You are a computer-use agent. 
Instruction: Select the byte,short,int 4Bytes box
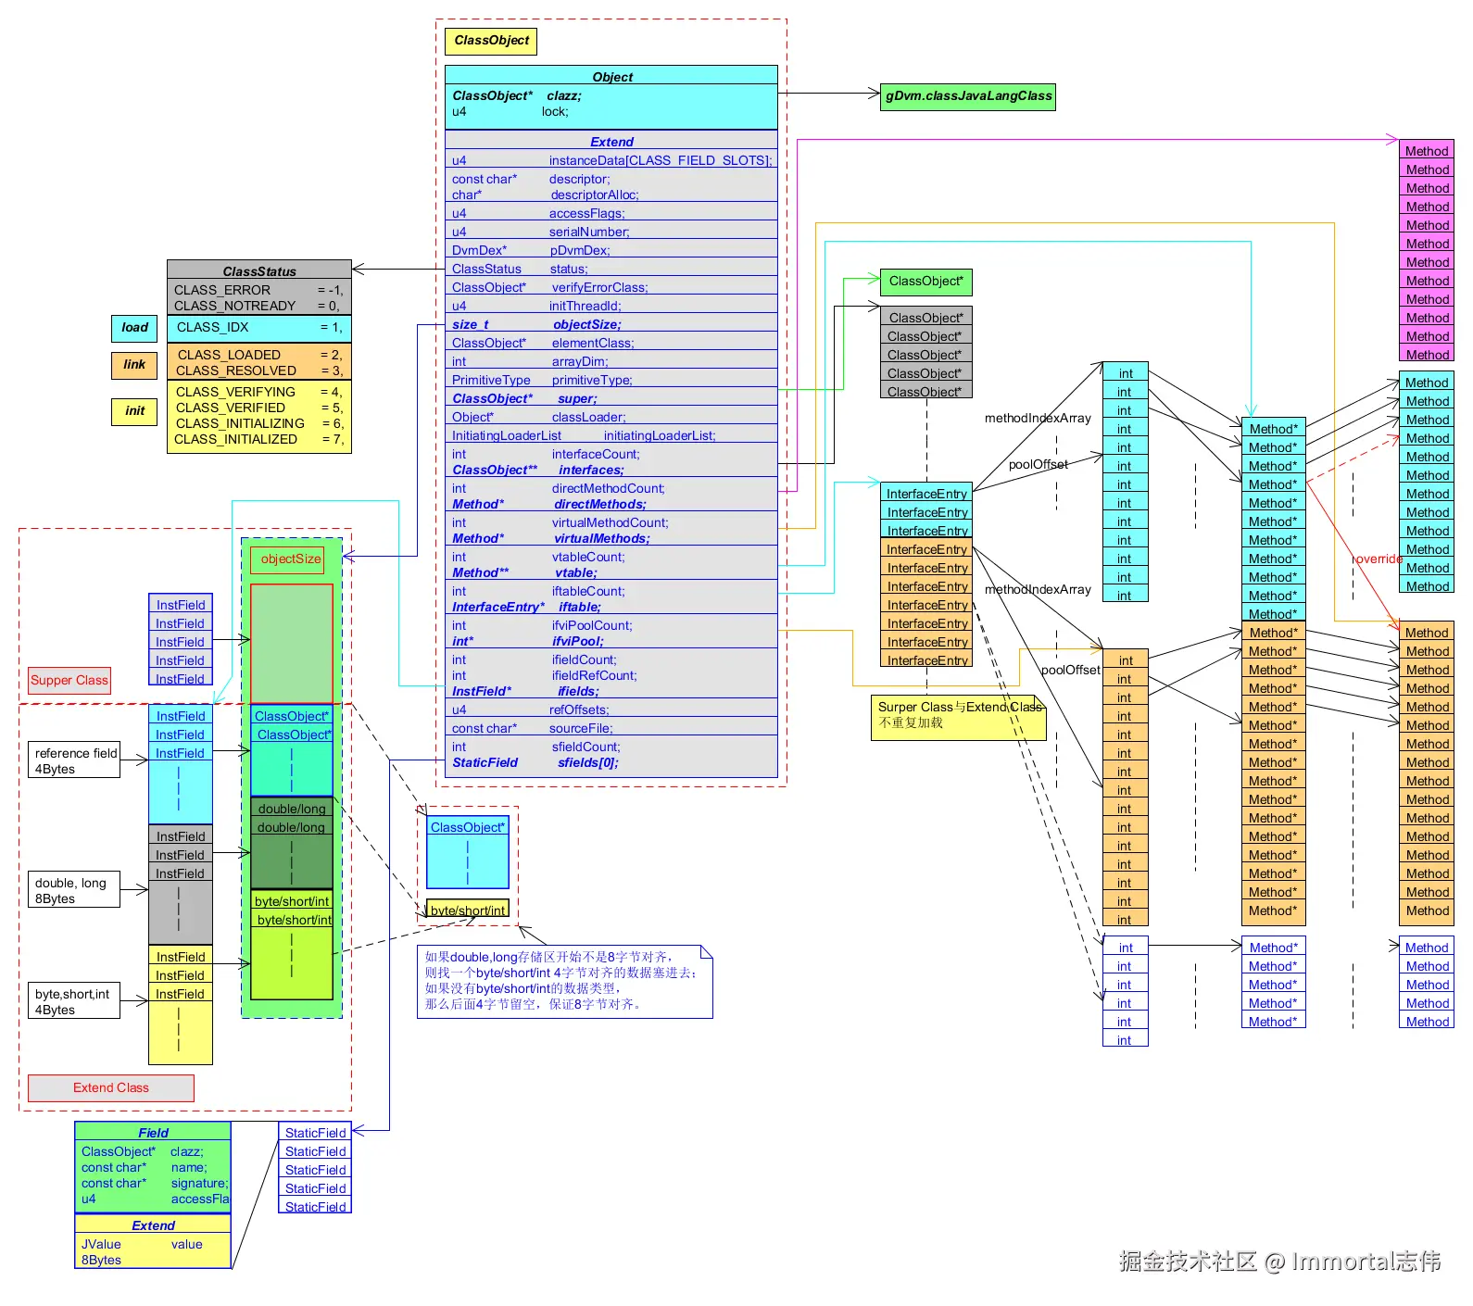point(74,1001)
